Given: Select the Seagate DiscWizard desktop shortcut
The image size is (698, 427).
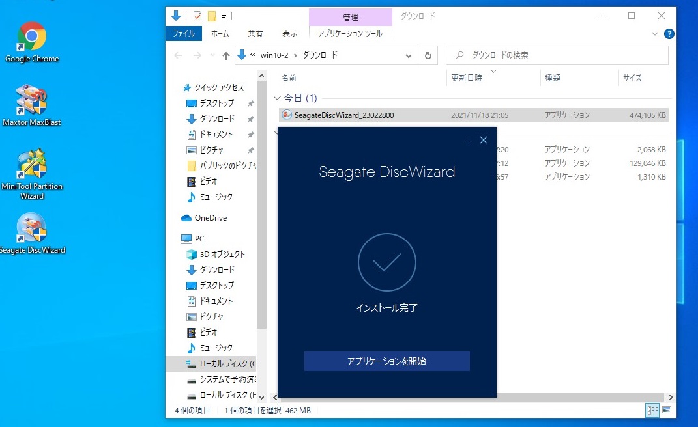Looking at the screenshot, I should pyautogui.click(x=31, y=233).
